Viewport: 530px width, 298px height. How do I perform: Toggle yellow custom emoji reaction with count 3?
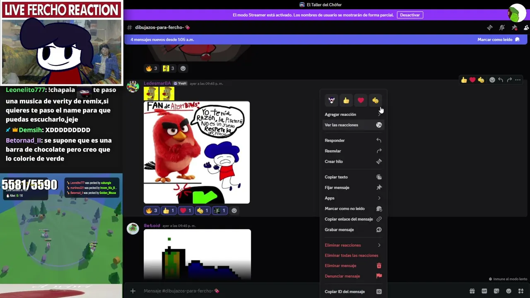pos(169,68)
